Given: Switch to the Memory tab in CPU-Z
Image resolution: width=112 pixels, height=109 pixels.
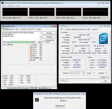Looking at the screenshot, I should pos(83,29).
